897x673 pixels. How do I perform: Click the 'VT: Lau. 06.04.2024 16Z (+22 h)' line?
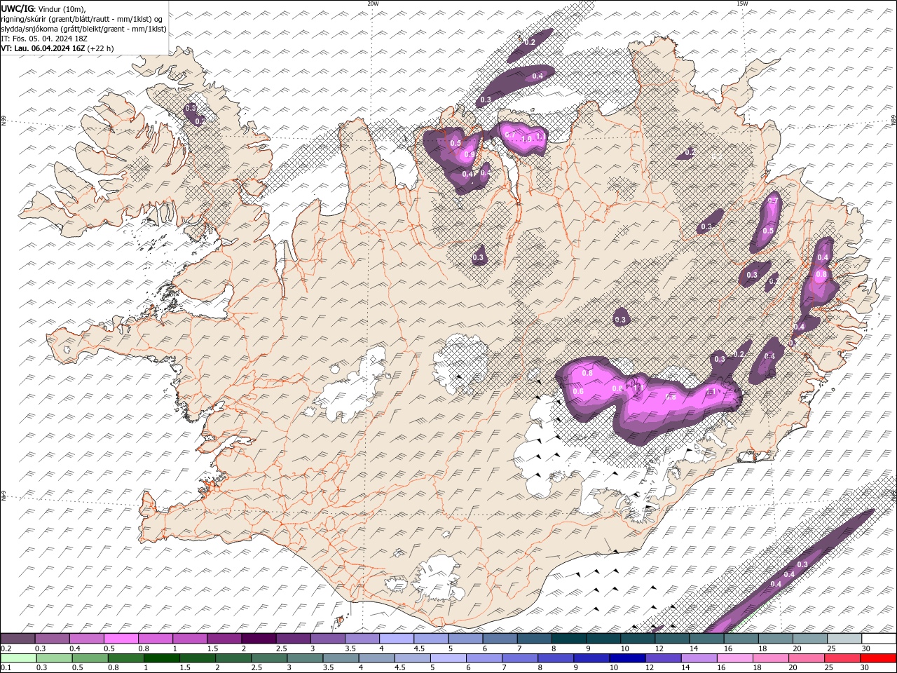(x=57, y=48)
